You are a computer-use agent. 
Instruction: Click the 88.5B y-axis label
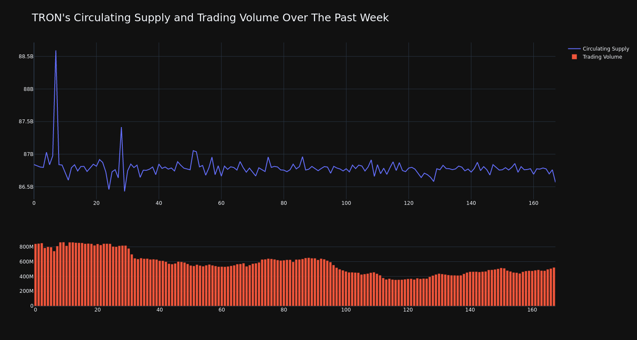[x=25, y=57]
